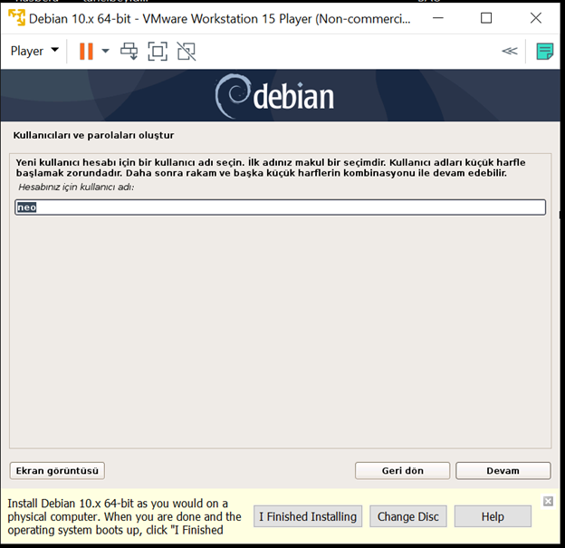Click the Unity mode icon
Viewport: 565px width, 548px height.
pyautogui.click(x=187, y=52)
